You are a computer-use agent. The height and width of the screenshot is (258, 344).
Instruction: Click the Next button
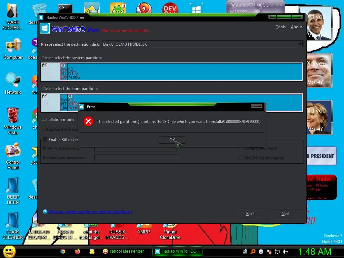[x=286, y=213]
